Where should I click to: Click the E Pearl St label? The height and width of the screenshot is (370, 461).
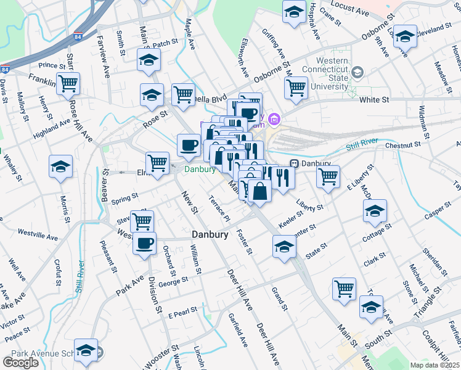click(182, 313)
